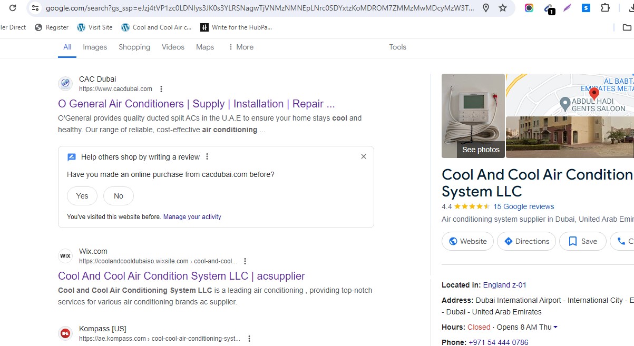Viewport: 634px width, 346px height.
Task: Open site information icon in address bar
Action: click(x=35, y=8)
